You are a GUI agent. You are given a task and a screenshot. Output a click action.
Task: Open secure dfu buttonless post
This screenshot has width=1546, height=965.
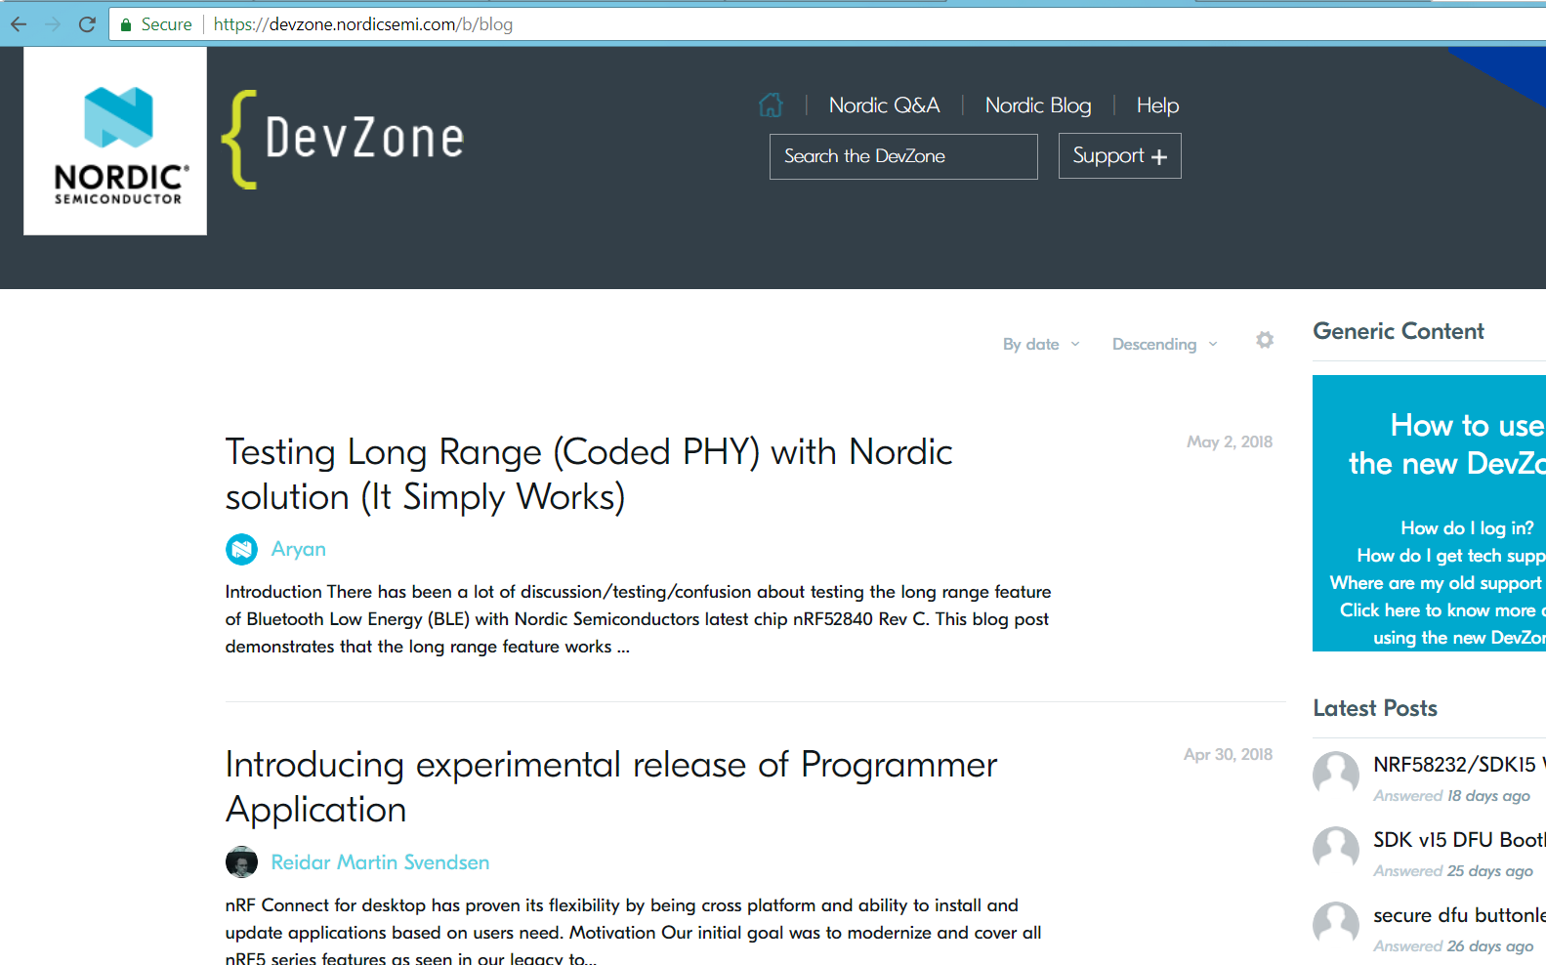pyautogui.click(x=1459, y=915)
